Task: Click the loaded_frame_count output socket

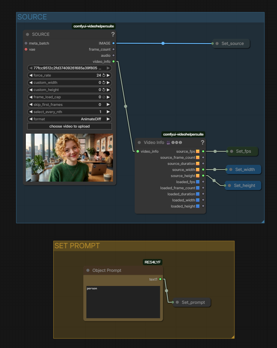Action: tap(203, 188)
